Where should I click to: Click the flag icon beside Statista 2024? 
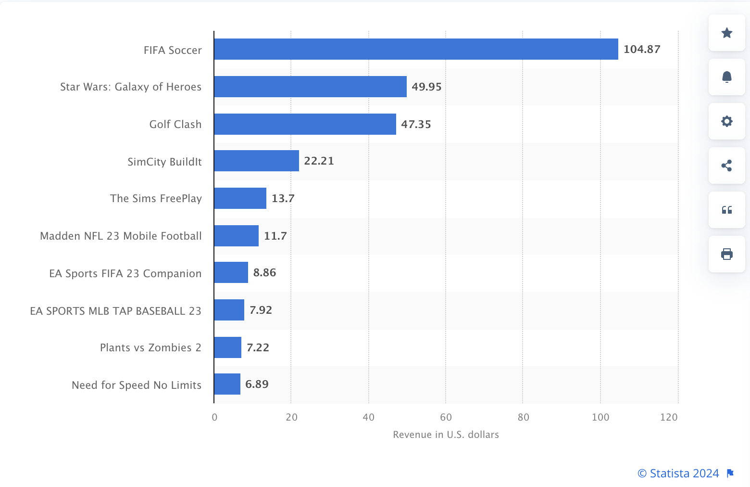click(730, 474)
